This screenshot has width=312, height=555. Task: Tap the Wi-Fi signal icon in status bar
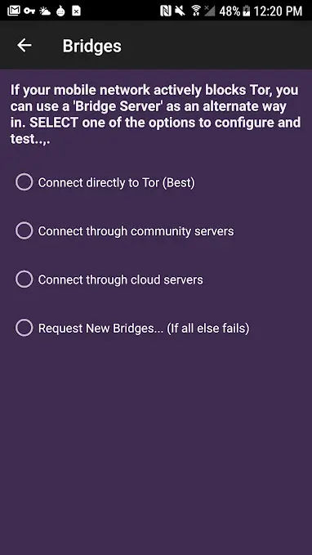coord(196,11)
